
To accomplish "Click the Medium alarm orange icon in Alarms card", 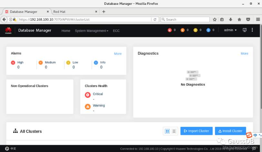I will [x=41, y=62].
